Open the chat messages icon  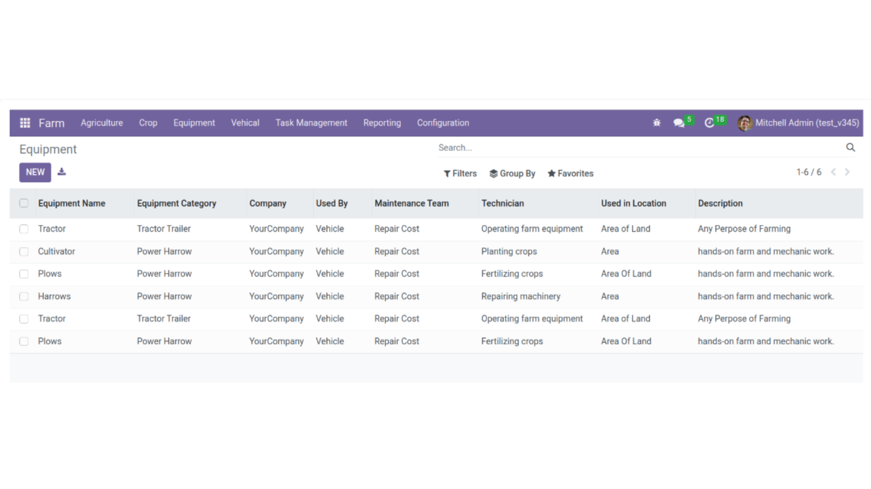click(x=679, y=123)
